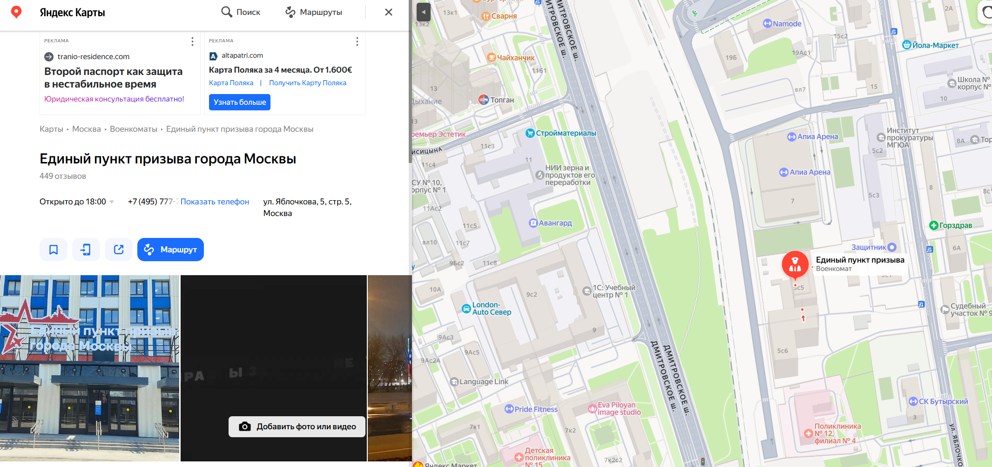
Task: Click the upper 'Алиа Арена' marker
Action: tap(792, 137)
